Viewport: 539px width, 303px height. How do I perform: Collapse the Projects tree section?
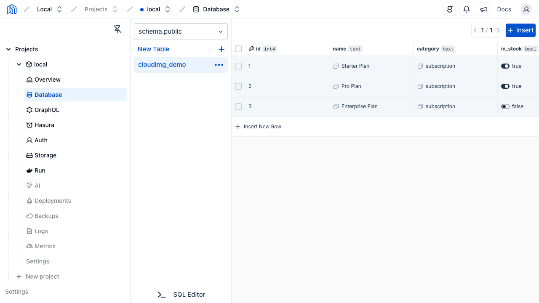pyautogui.click(x=8, y=49)
